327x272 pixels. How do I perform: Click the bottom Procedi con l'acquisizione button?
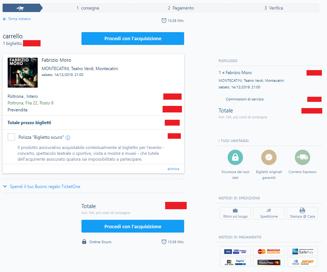(133, 226)
